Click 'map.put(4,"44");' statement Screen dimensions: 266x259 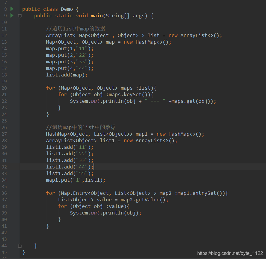(x=70, y=68)
